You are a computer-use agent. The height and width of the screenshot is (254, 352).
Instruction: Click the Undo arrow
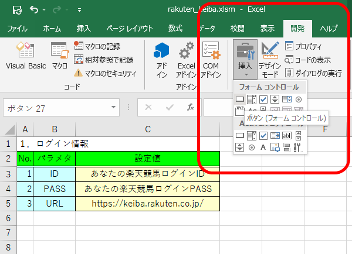coord(34,9)
